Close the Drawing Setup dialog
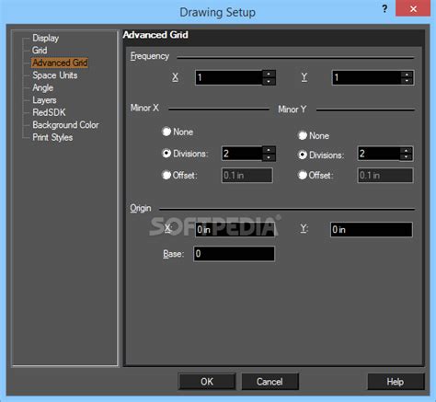 point(413,8)
